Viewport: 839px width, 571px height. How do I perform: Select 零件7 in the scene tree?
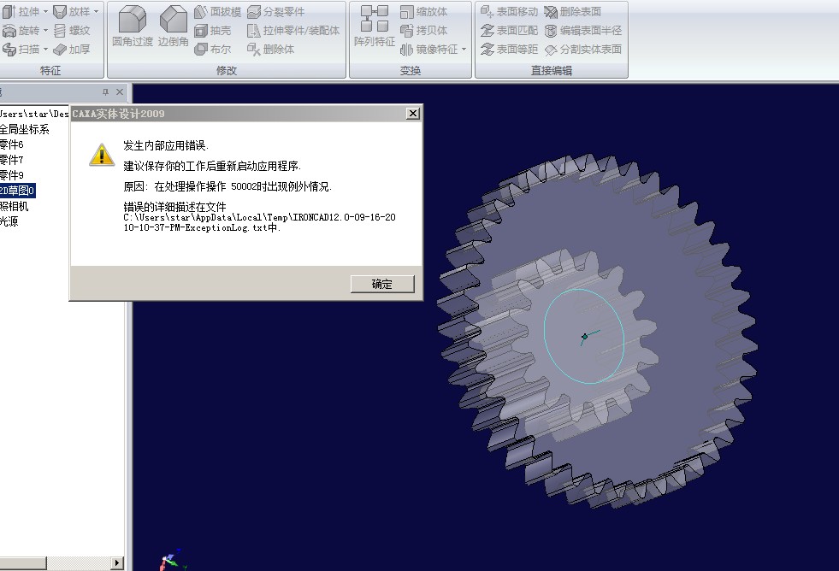click(x=12, y=160)
